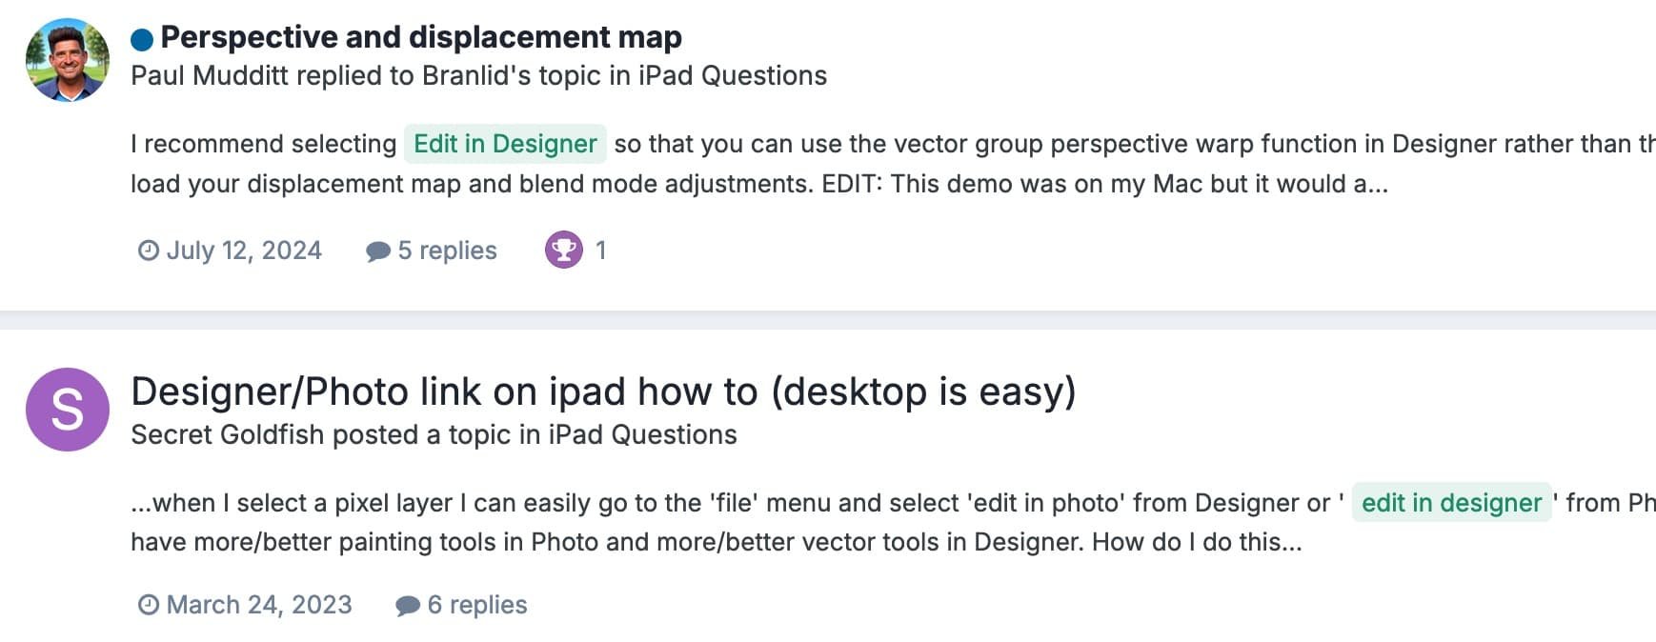The width and height of the screenshot is (1656, 642).
Task: Open Paul Mudditt's profile photo avatar
Action: click(68, 59)
